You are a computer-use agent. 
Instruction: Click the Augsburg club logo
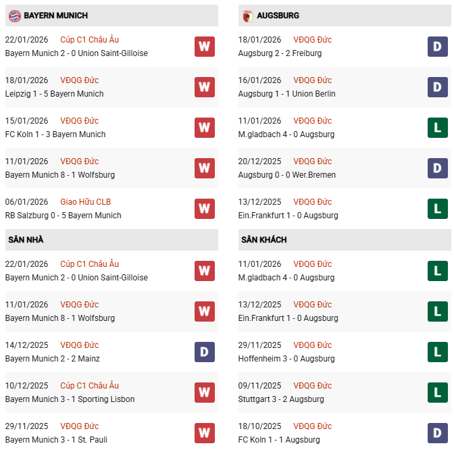(x=247, y=15)
